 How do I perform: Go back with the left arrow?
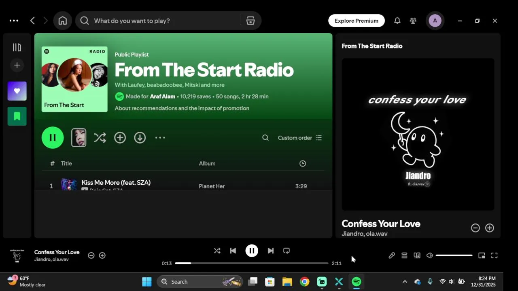pos(32,21)
